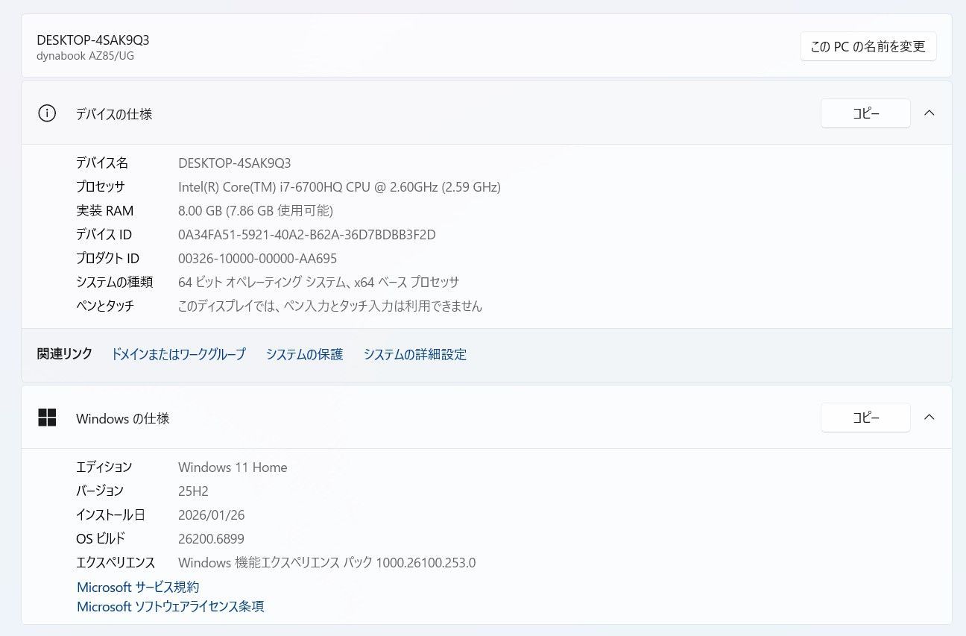Click the Windows logo icon beside Windows の仕様
The width and height of the screenshot is (966, 636).
coord(47,418)
